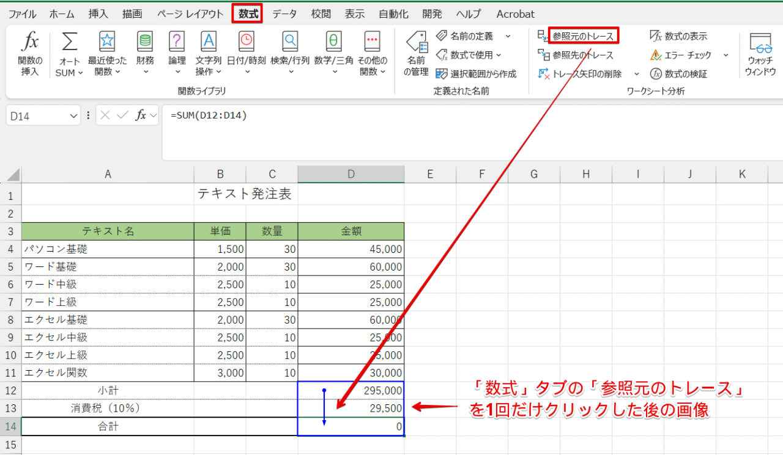Switch to the ホーム tab
This screenshot has width=783, height=455.
point(62,13)
